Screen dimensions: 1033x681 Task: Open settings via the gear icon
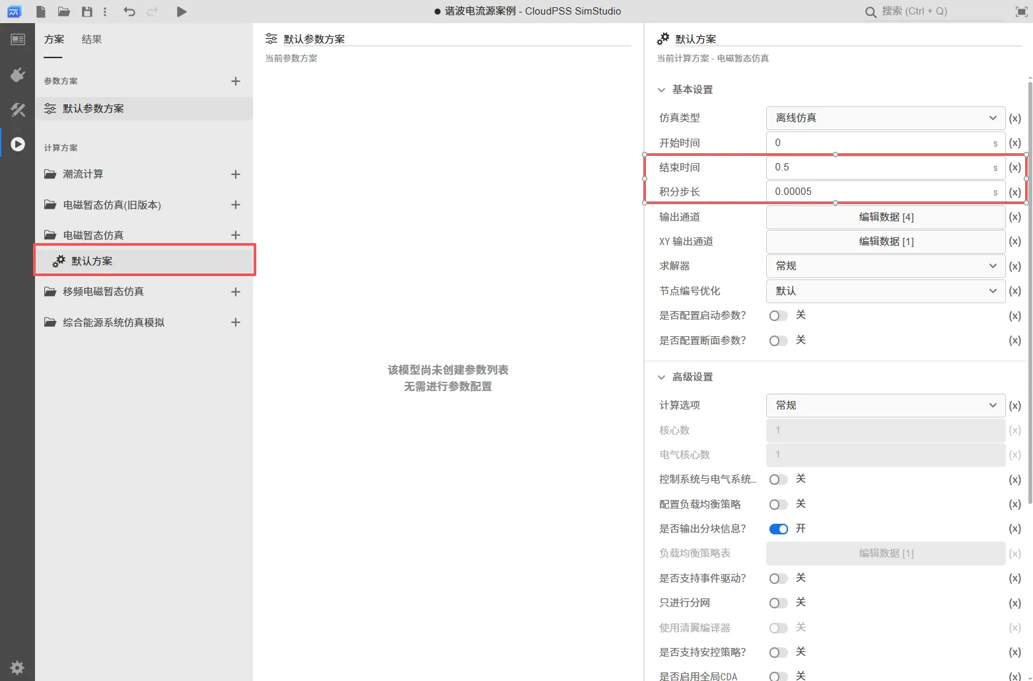pyautogui.click(x=18, y=667)
